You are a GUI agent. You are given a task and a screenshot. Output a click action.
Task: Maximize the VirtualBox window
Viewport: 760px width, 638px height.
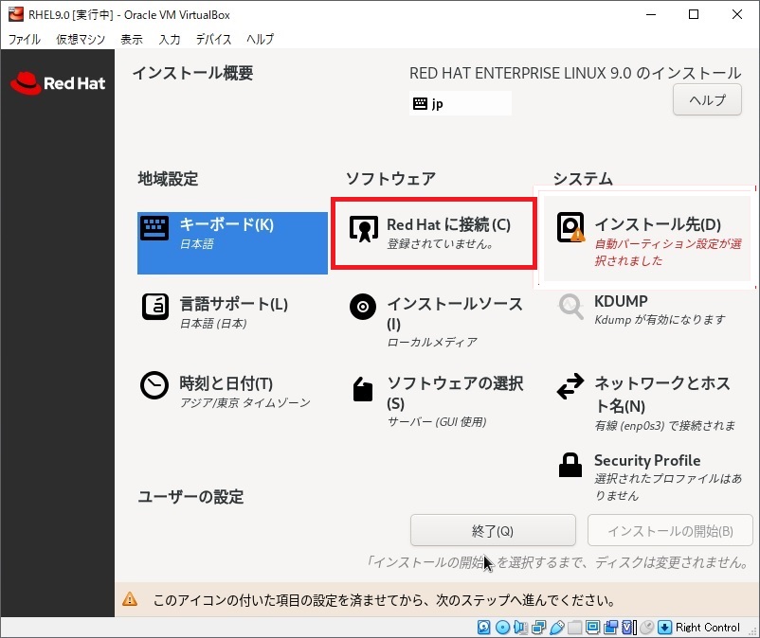694,14
